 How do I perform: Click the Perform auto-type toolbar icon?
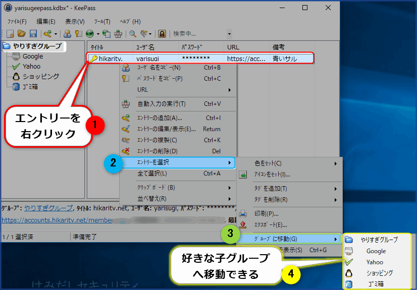pyautogui.click(x=118, y=34)
